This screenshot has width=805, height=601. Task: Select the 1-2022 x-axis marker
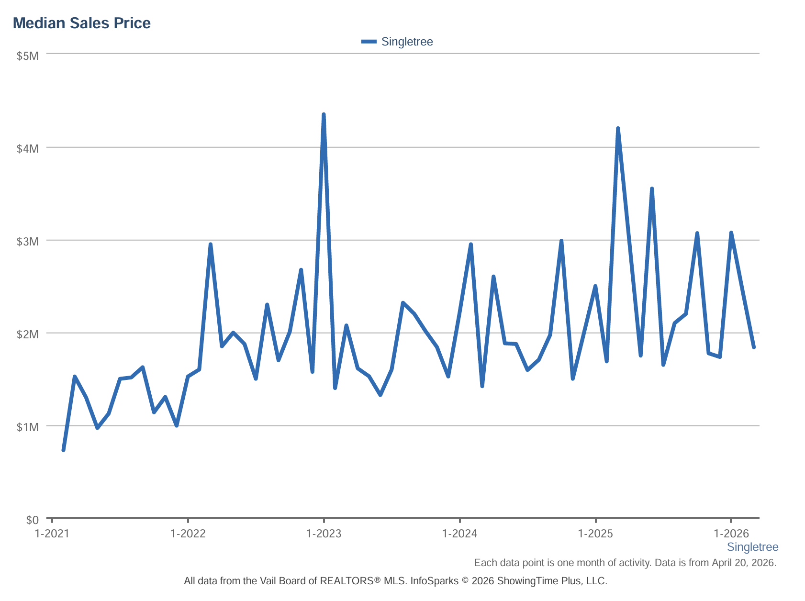(188, 534)
